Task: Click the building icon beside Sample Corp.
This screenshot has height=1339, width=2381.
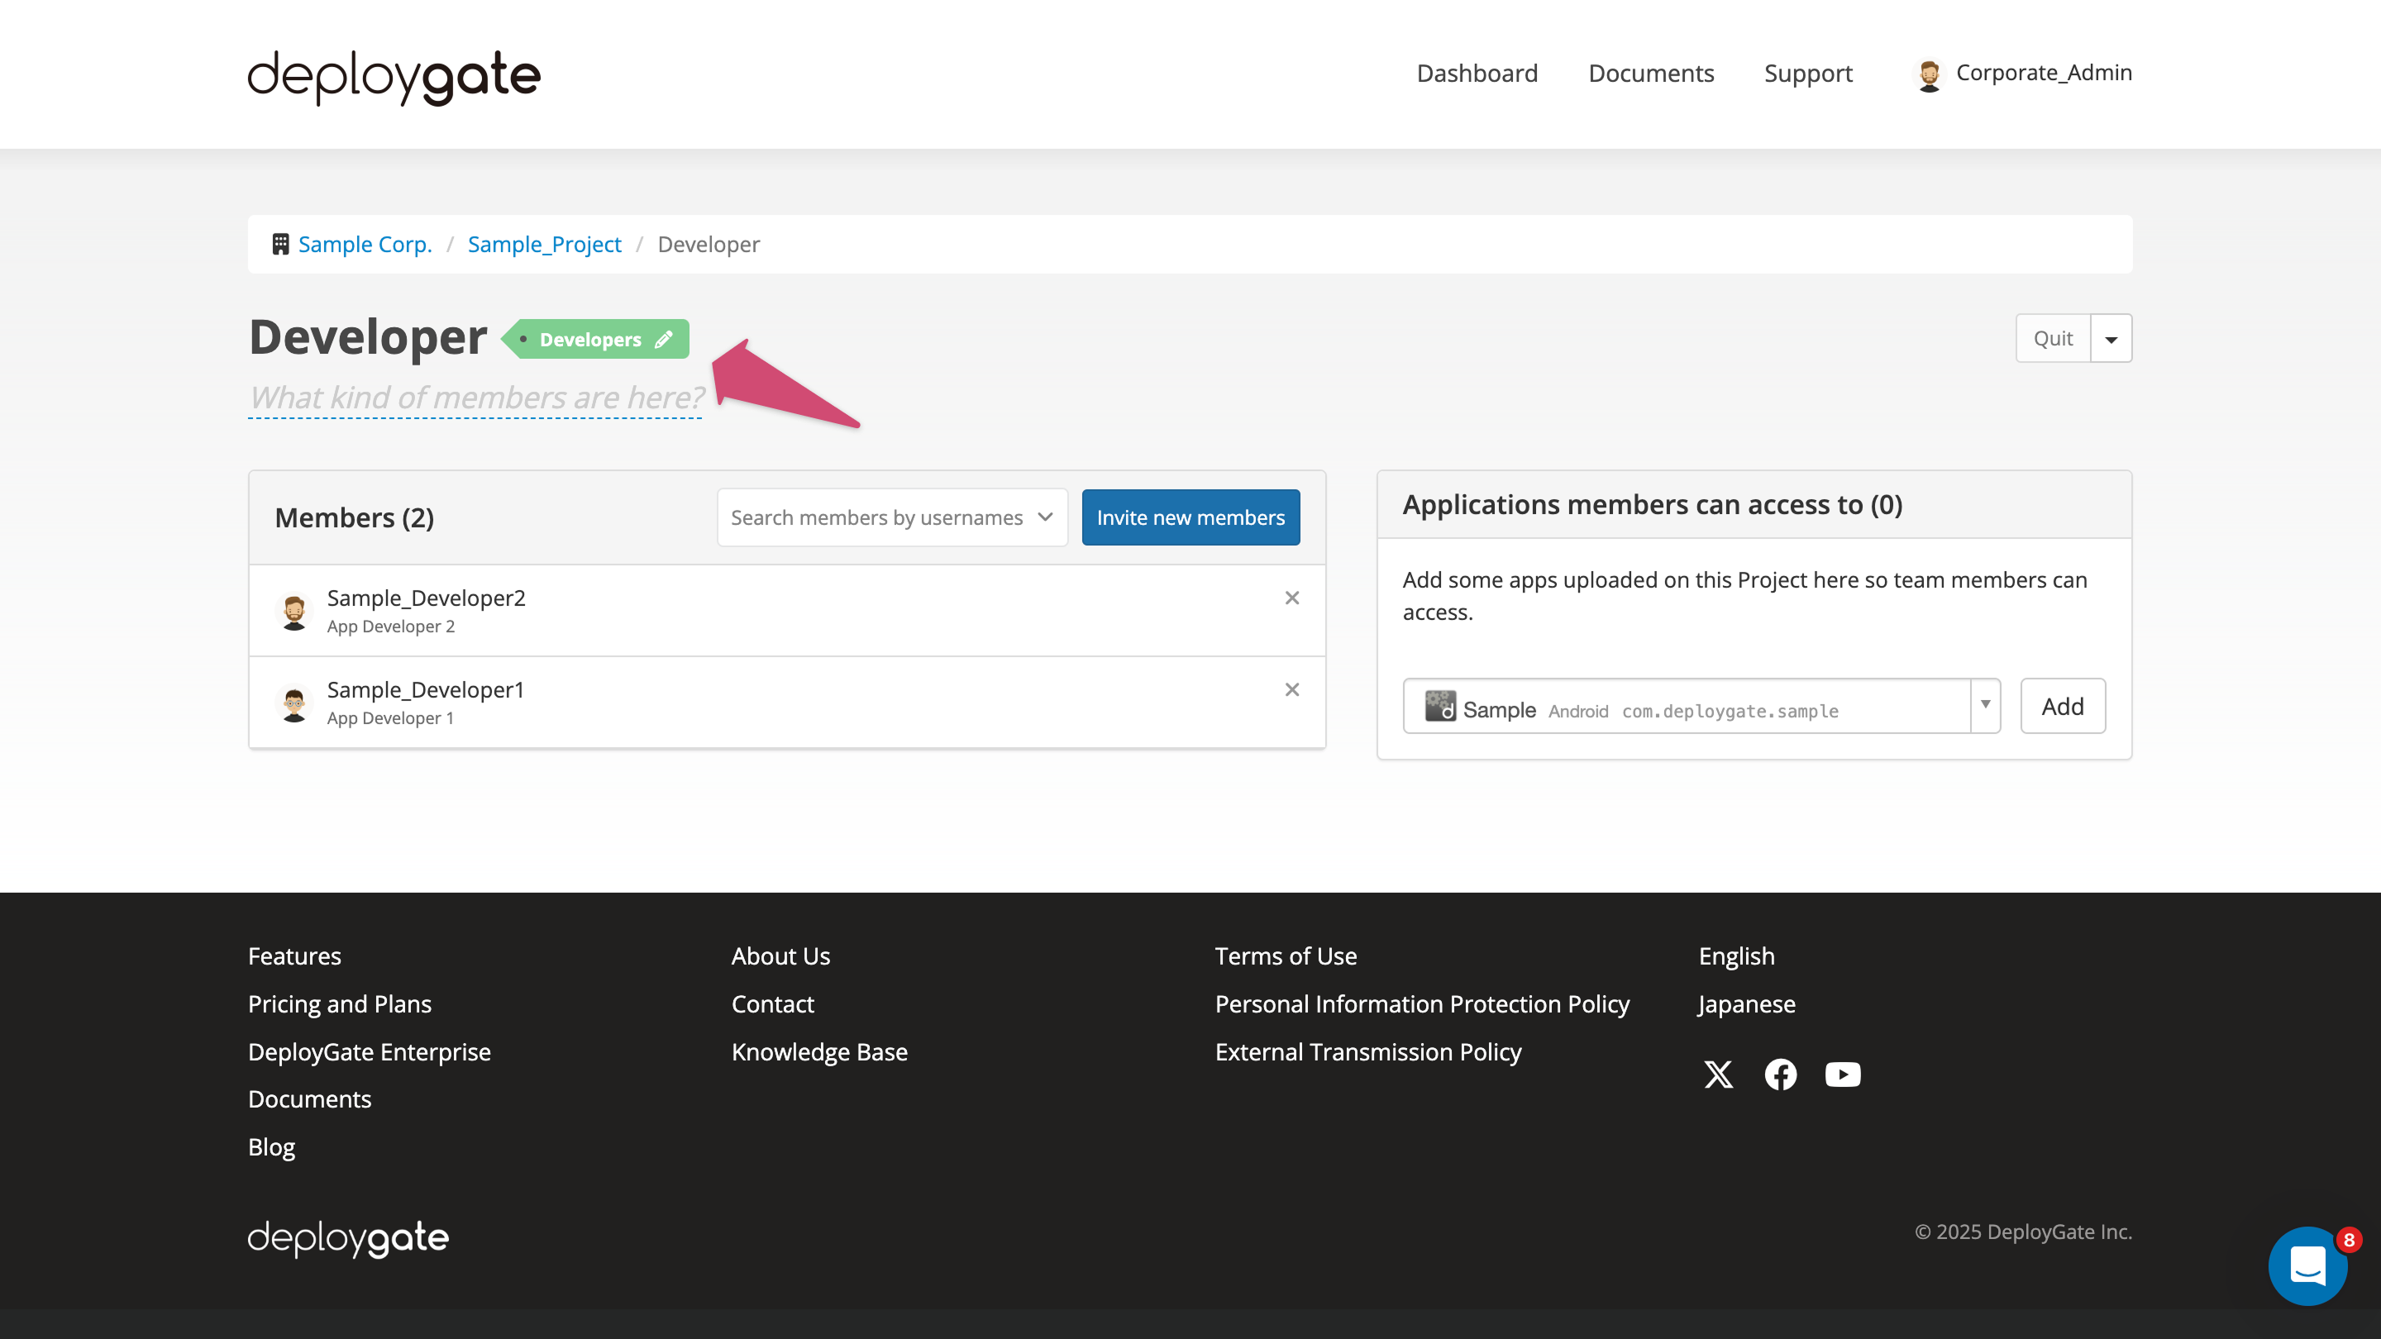Action: (x=280, y=244)
